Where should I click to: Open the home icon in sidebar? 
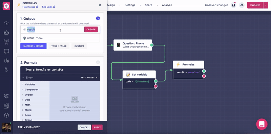[6, 23]
